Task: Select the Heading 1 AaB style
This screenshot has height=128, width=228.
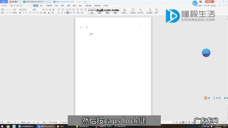Action: coord(100,11)
